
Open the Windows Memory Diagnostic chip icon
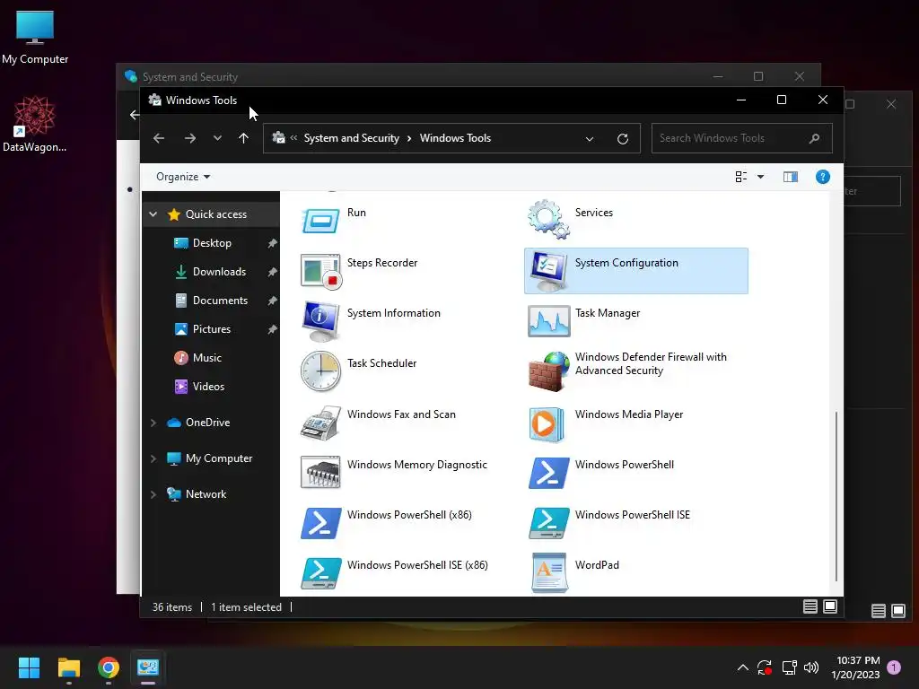click(x=320, y=472)
